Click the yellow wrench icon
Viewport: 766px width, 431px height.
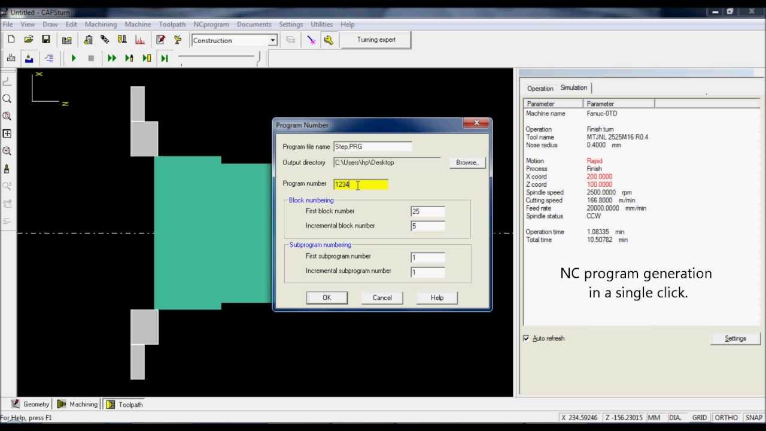[x=329, y=40]
